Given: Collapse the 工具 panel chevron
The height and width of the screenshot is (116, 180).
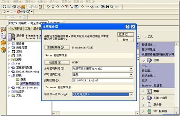Looking at the screenshot, I should [x=145, y=37].
